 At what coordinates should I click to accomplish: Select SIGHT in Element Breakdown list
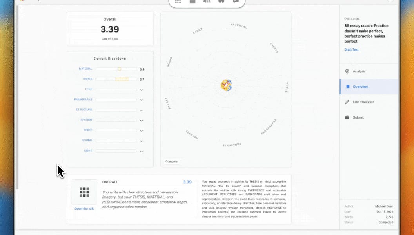(x=88, y=151)
